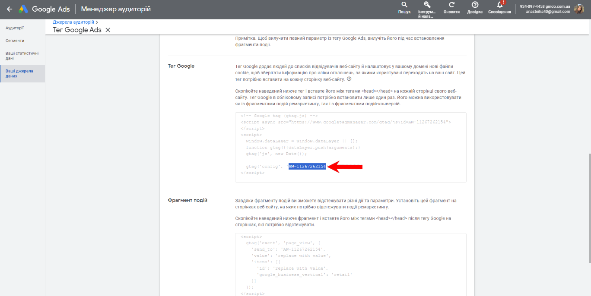The width and height of the screenshot is (591, 296).
Task: Close the Тег Google Ads panel
Action: (108, 30)
